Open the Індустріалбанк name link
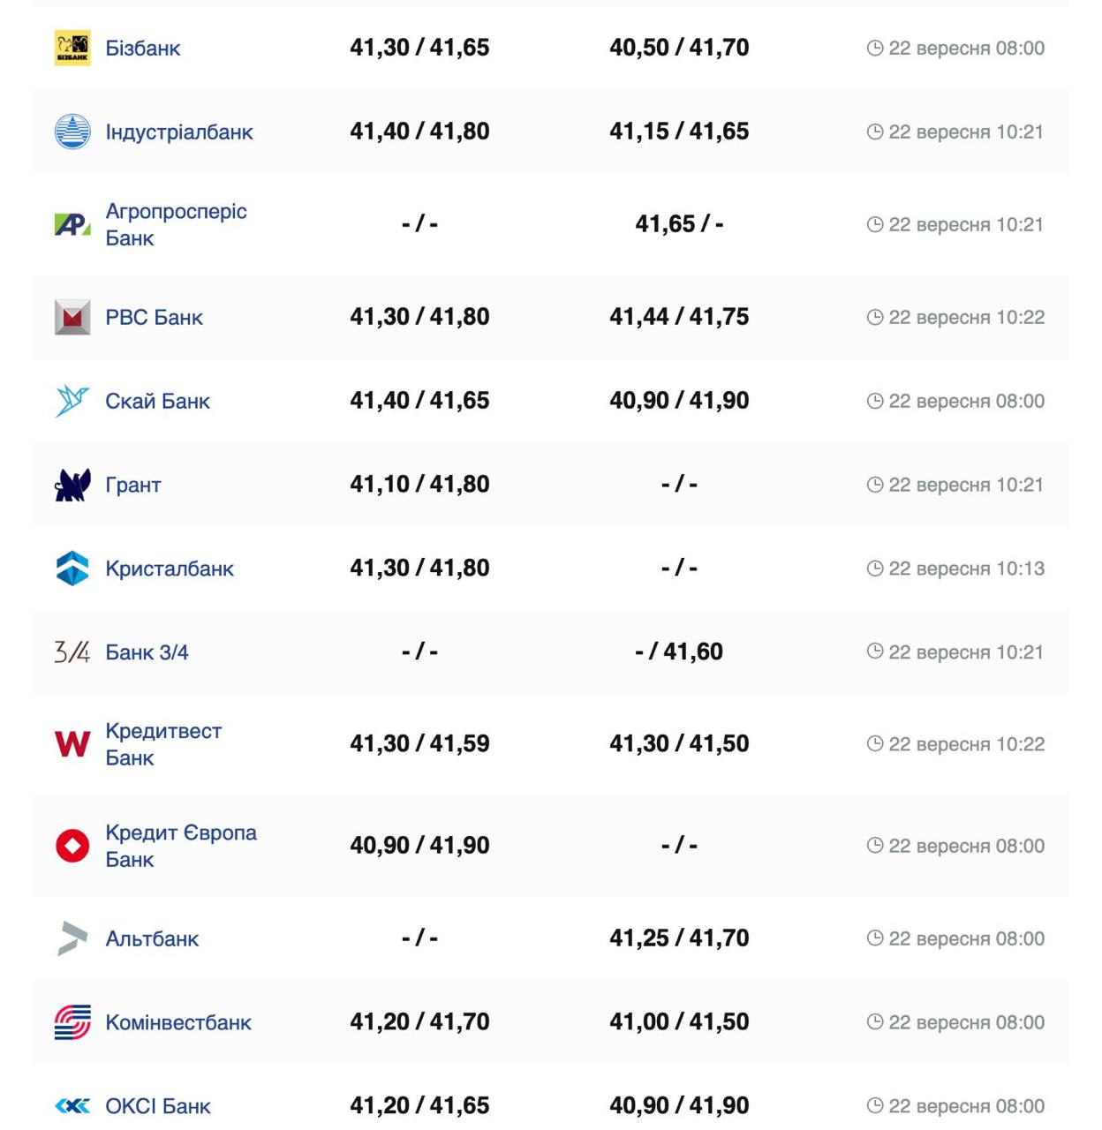The image size is (1102, 1130). click(x=179, y=132)
